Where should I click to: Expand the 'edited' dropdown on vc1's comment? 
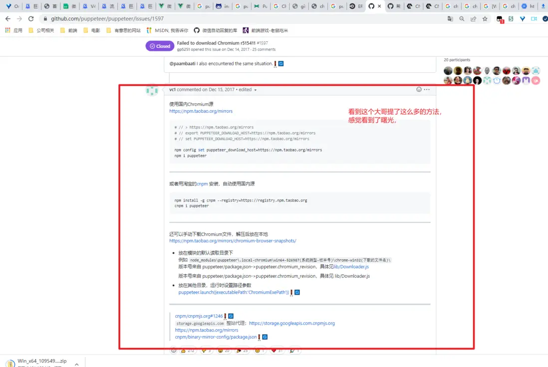tap(255, 89)
